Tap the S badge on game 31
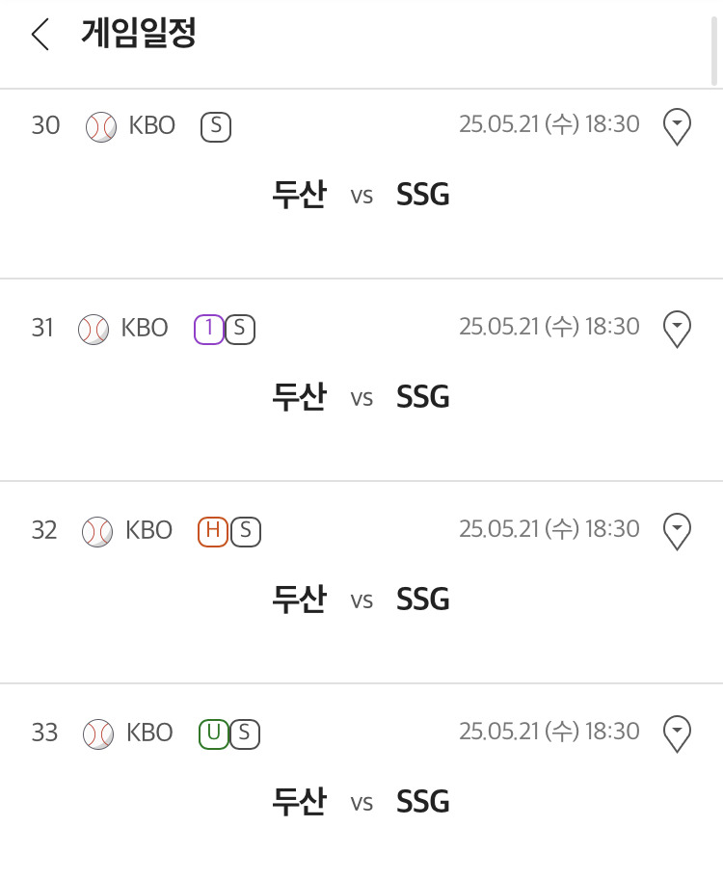Image resolution: width=723 pixels, height=880 pixels. tap(240, 329)
